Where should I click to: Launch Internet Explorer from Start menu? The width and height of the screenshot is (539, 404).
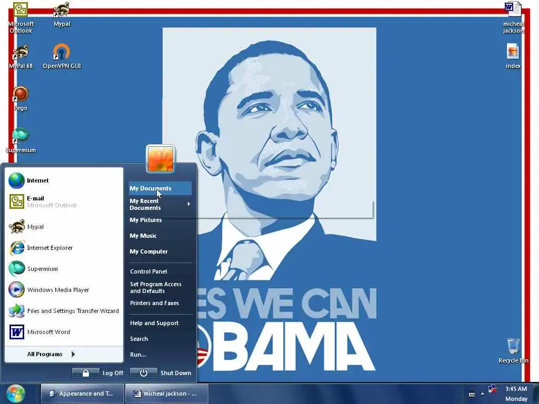(x=64, y=248)
